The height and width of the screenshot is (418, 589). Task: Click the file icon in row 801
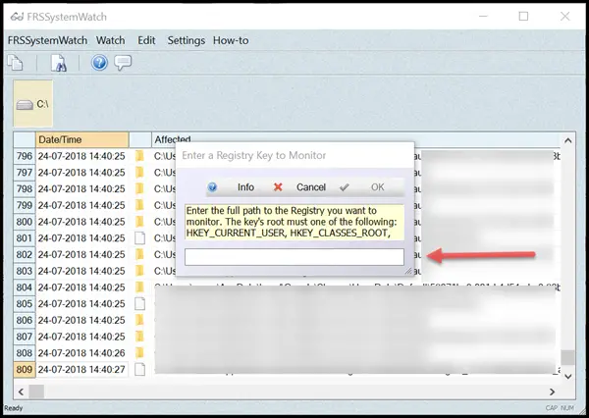point(139,238)
